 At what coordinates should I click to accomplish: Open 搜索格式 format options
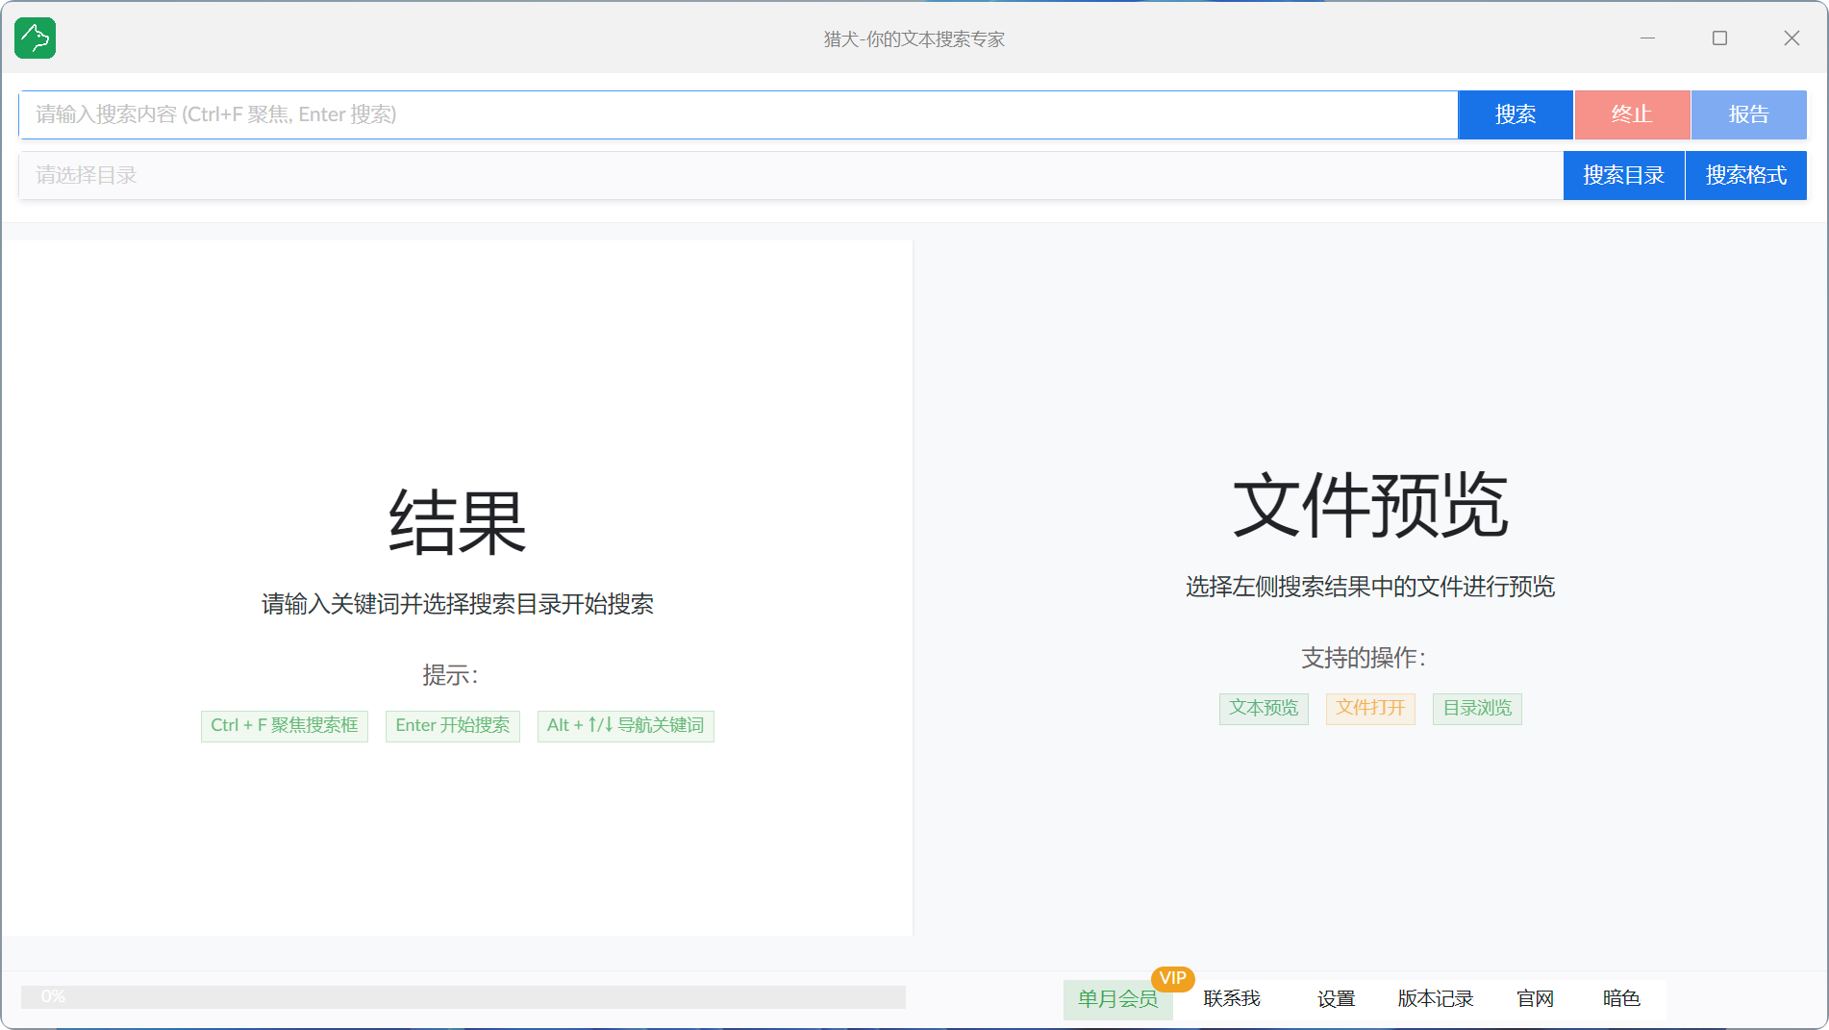coord(1745,175)
